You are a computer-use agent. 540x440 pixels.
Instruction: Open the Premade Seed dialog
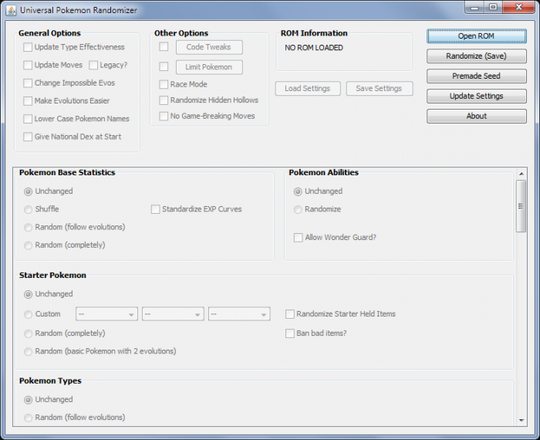[476, 76]
